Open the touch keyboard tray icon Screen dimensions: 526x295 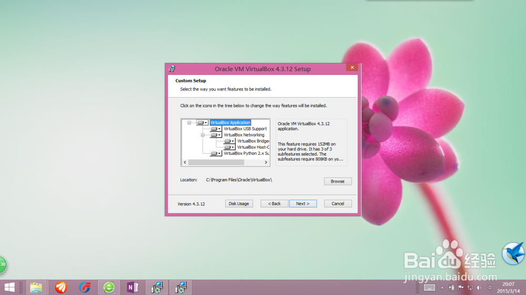429,288
